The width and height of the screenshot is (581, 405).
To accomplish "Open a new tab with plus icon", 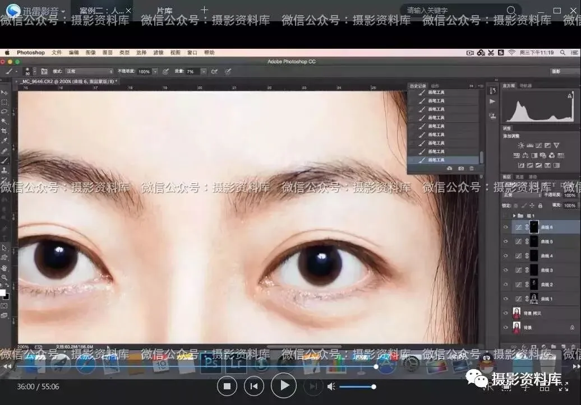I will 204,10.
